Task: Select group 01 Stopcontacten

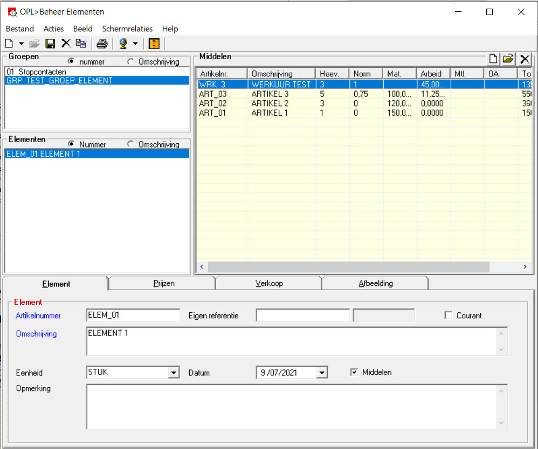Action: (96, 72)
